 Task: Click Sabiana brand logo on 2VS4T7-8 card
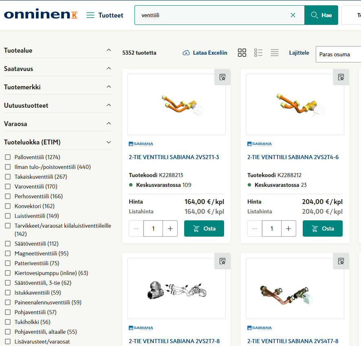pos(260,328)
